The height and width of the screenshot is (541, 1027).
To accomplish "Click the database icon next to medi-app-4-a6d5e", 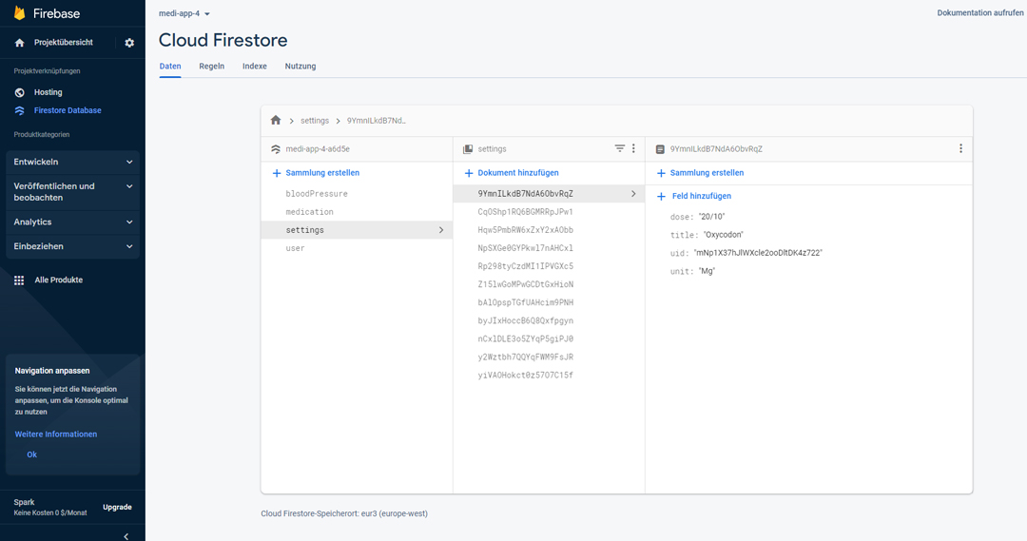I will (x=276, y=149).
